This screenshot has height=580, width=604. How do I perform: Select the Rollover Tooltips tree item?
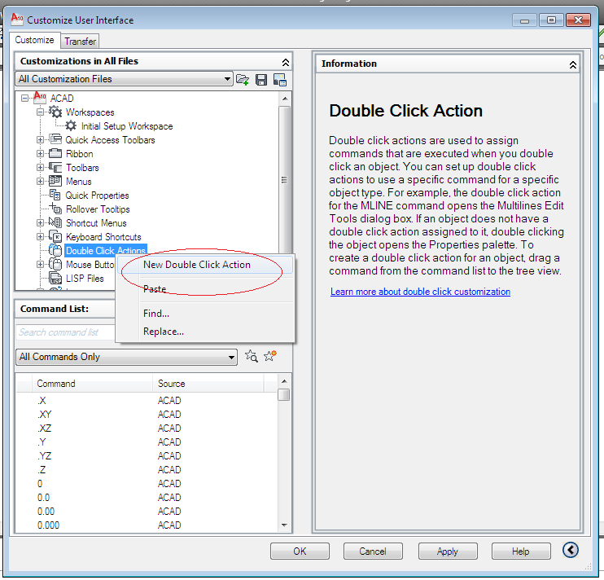point(98,209)
